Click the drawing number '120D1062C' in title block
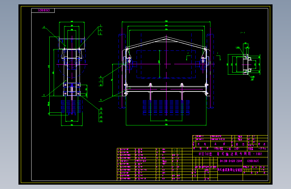The height and width of the screenshot is (189, 291). (253, 161)
